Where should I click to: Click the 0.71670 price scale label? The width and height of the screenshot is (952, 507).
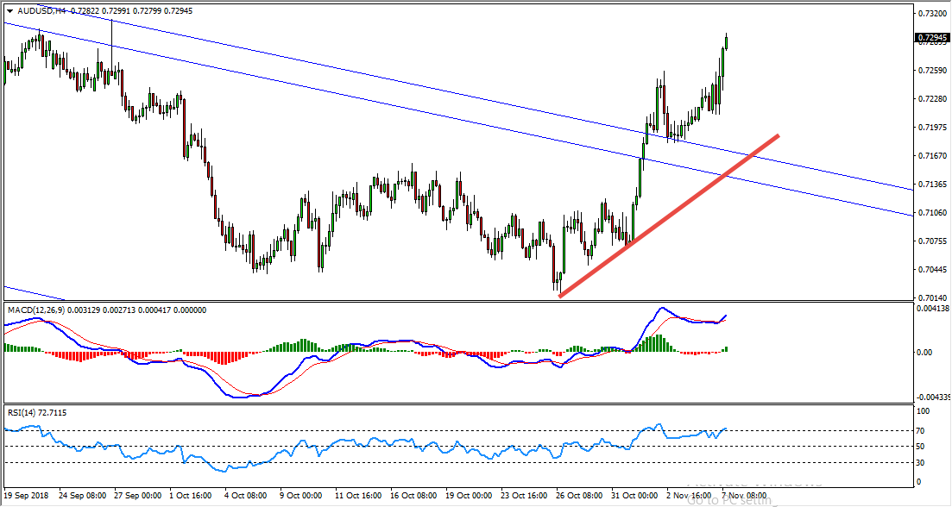click(x=932, y=156)
